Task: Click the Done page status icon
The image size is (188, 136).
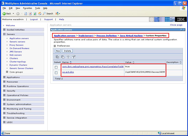Action: tap(3, 133)
